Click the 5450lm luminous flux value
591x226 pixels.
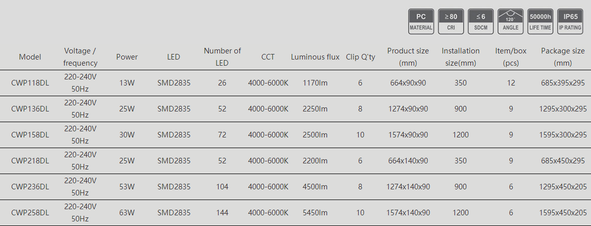[x=315, y=213]
